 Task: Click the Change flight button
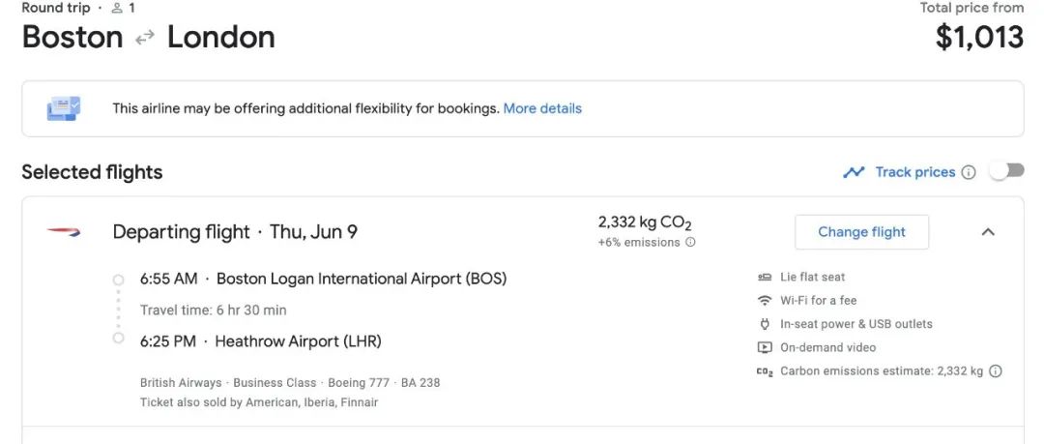tap(861, 232)
